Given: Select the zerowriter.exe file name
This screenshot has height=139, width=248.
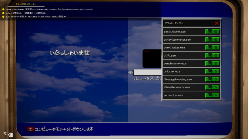Looking at the screenshot, I should coord(173,95).
